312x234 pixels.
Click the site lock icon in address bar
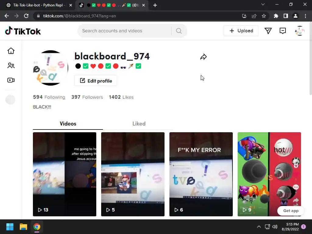click(38, 16)
